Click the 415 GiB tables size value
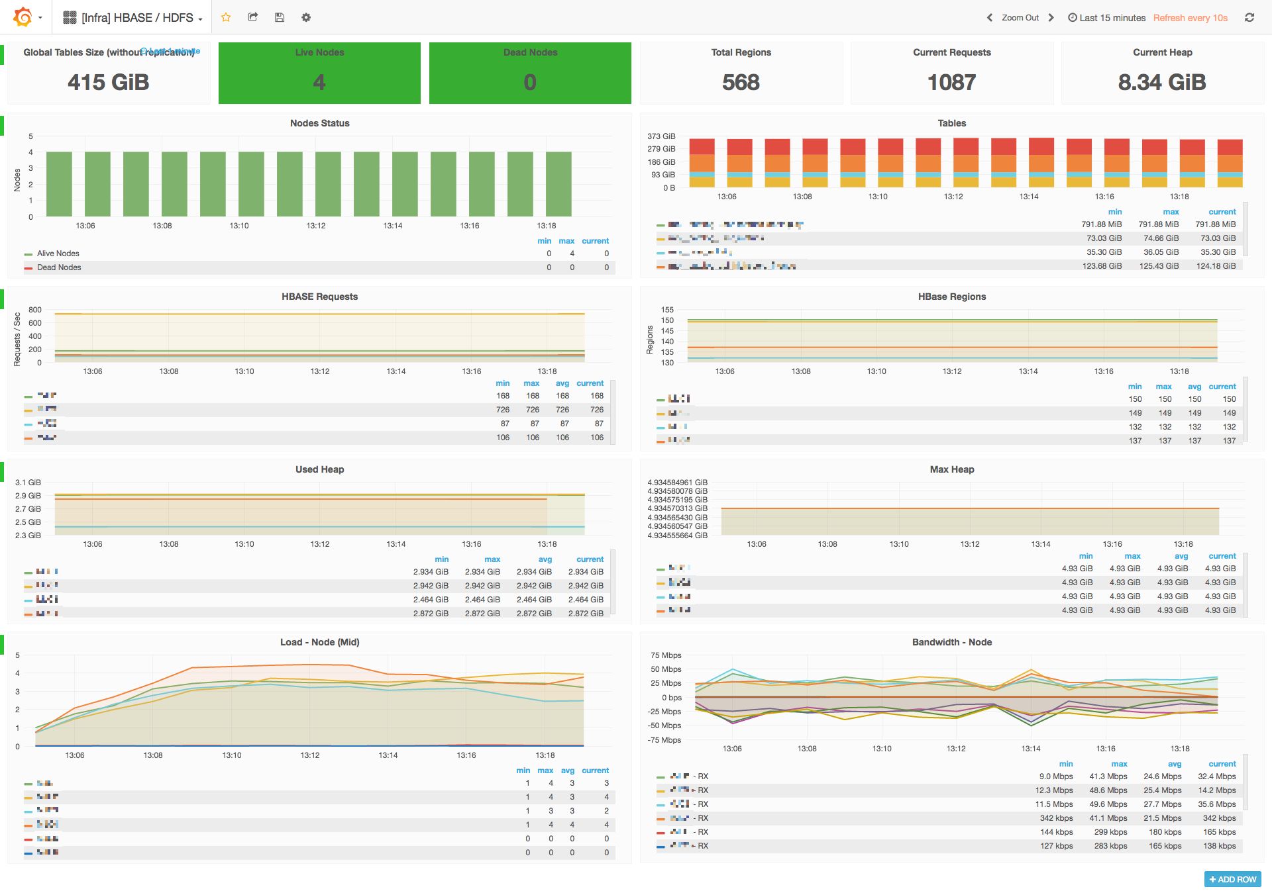 click(109, 82)
